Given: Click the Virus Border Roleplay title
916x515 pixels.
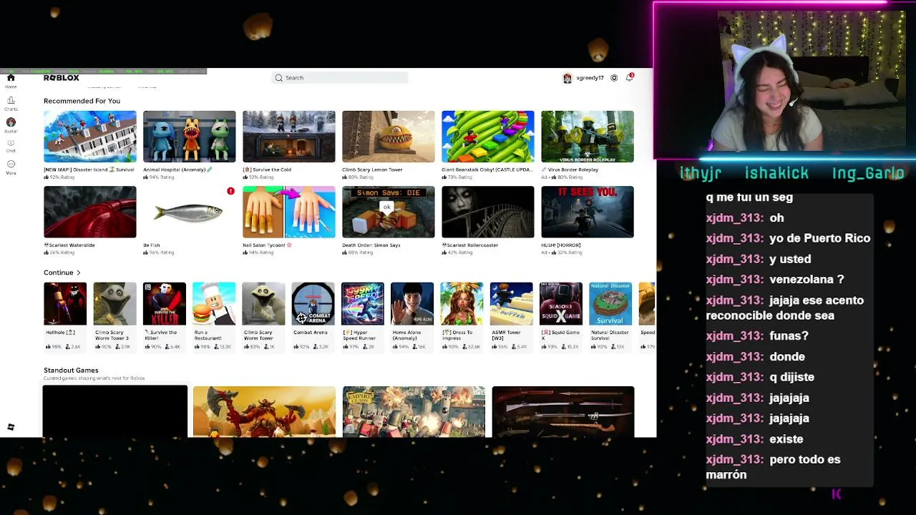Looking at the screenshot, I should pyautogui.click(x=570, y=170).
